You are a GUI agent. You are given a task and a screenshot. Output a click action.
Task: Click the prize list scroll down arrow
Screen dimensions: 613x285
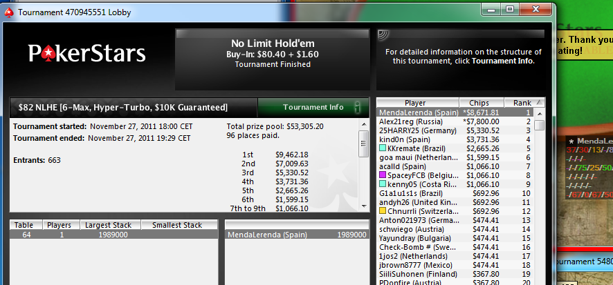point(363,206)
